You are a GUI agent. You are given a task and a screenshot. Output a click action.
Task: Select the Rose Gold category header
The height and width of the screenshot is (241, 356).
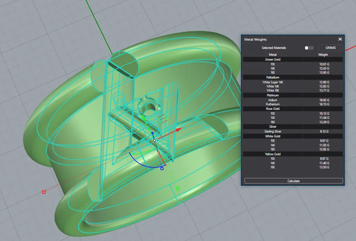[x=273, y=108]
